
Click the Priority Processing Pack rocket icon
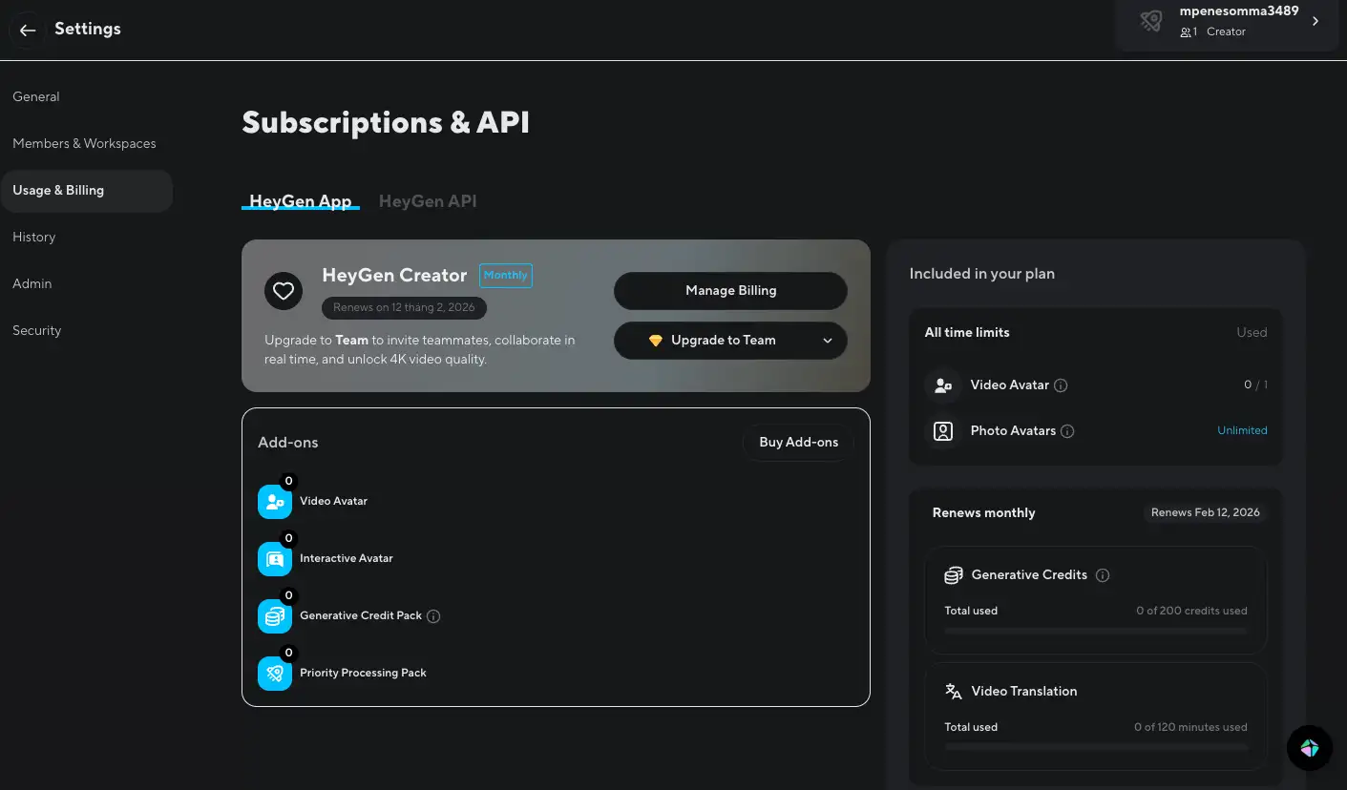tap(275, 674)
